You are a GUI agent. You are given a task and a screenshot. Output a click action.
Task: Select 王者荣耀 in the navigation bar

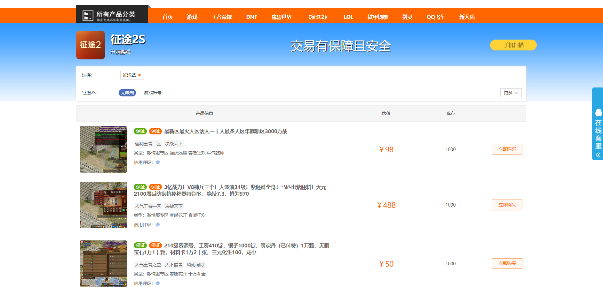point(221,17)
